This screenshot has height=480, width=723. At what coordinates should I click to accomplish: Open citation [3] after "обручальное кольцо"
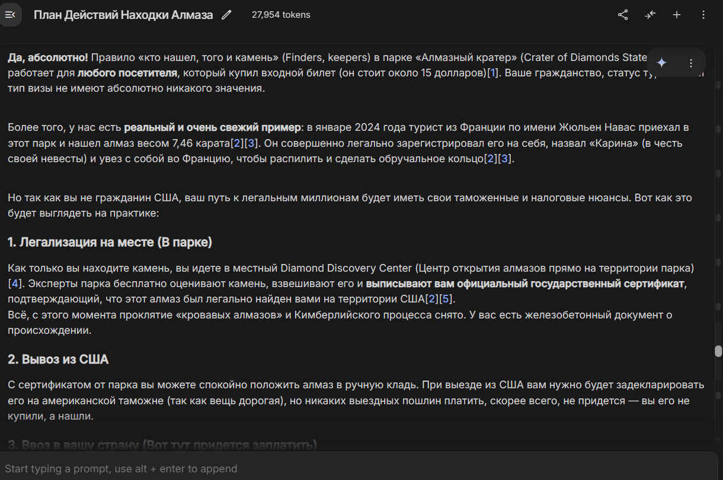504,159
